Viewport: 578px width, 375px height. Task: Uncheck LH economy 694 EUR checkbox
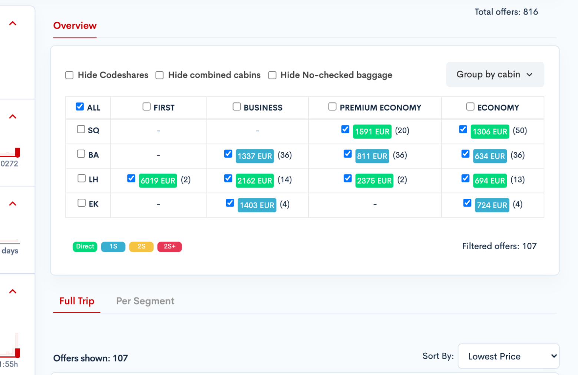(x=465, y=178)
